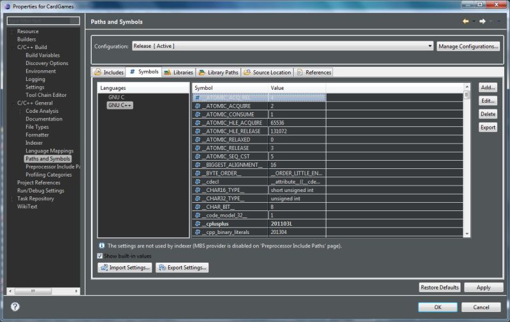Screen dimensions: 510x322
Task: Open the forward history dropdown arrow
Action: point(490,22)
